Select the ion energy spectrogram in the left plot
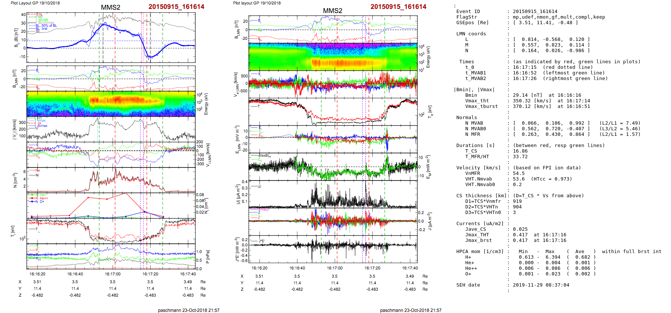The width and height of the screenshot is (671, 313). point(111,104)
